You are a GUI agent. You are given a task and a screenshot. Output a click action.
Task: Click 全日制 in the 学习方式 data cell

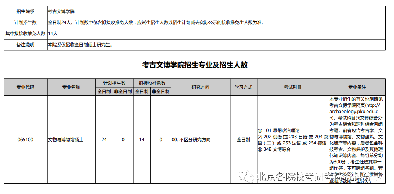pos(244,140)
